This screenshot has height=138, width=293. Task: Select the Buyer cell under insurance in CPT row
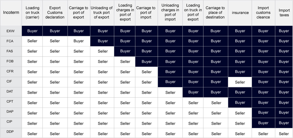click(240, 103)
